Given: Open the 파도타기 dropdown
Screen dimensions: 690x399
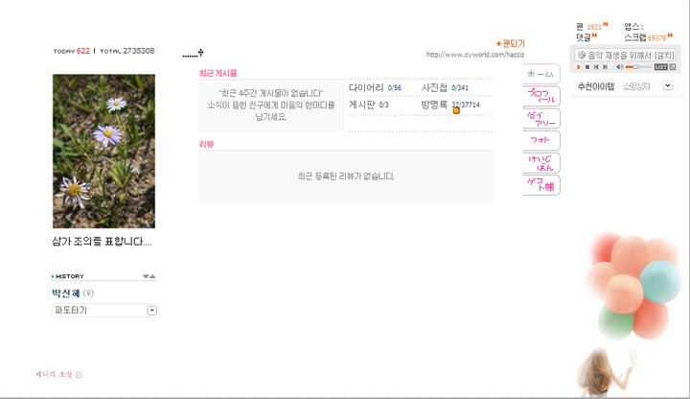Looking at the screenshot, I should click(x=105, y=311).
